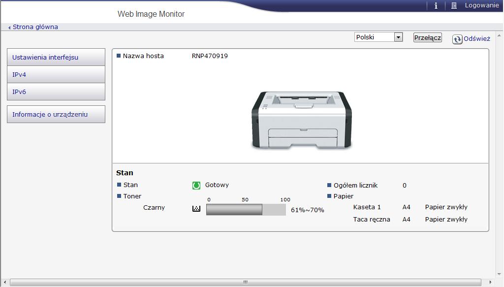Go to Strona główna
Screen dimensions: 504x287
35,27
